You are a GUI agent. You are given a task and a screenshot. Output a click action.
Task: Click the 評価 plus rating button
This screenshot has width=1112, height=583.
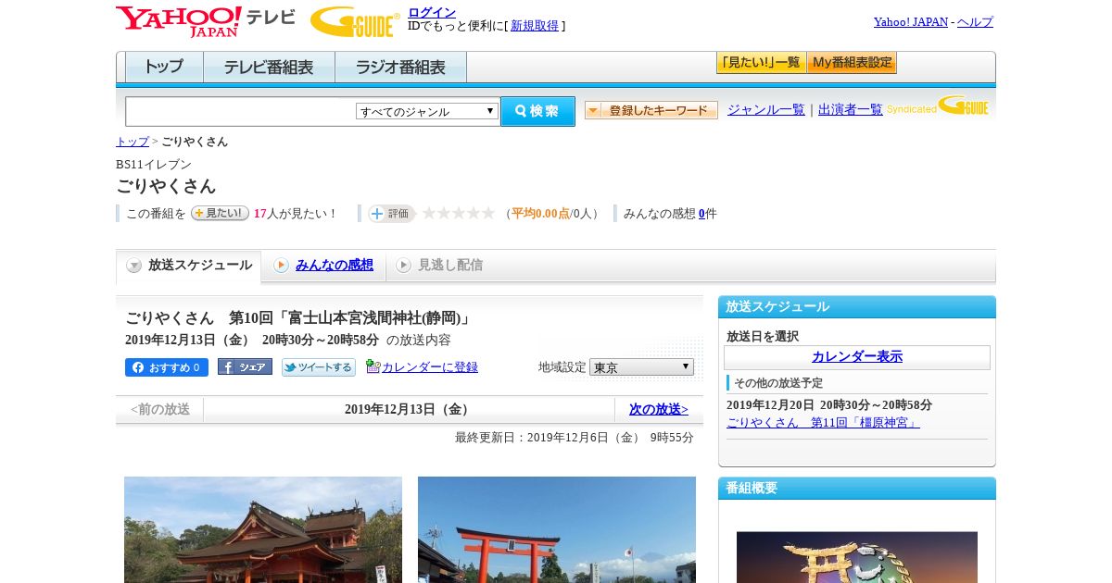tap(391, 214)
